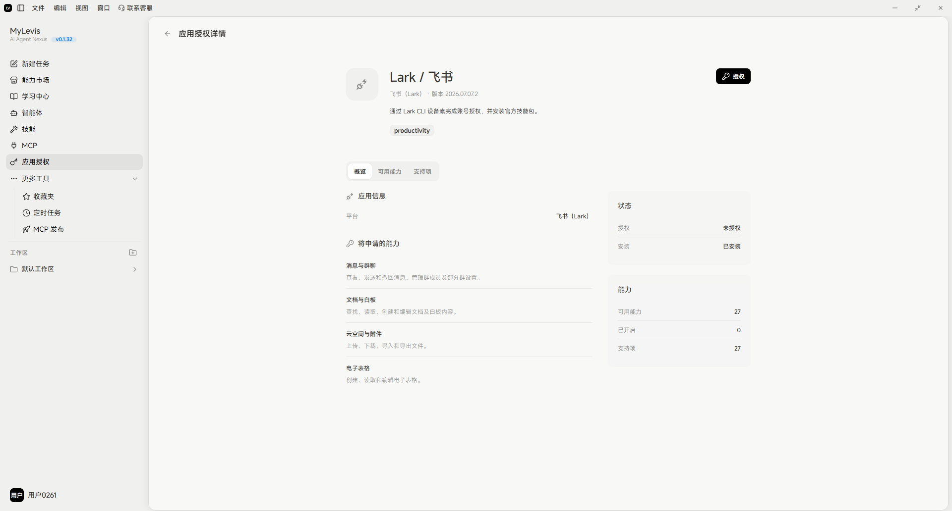Click the 更多工具 ellipsis icon
952x511 pixels.
(14, 179)
